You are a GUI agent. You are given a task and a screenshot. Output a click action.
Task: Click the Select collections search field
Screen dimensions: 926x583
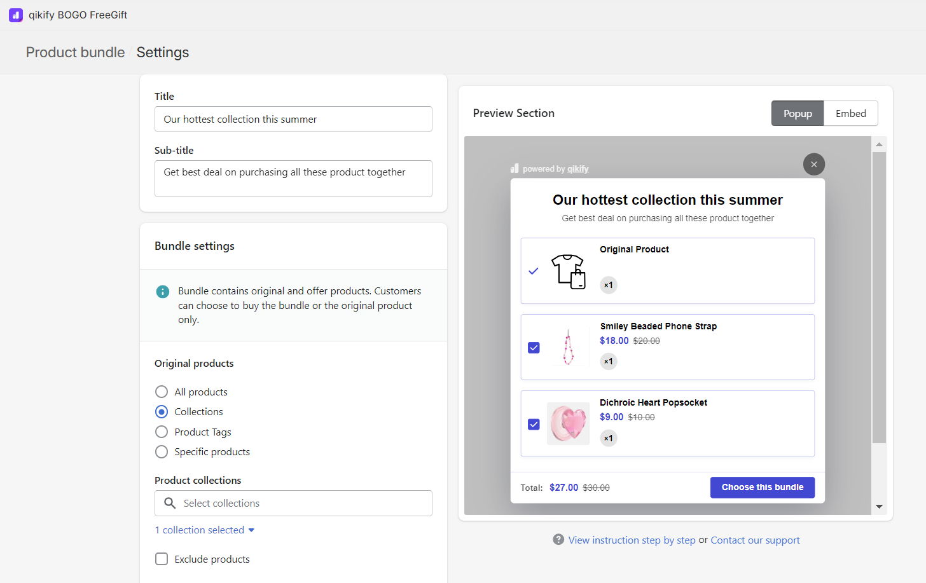point(293,503)
